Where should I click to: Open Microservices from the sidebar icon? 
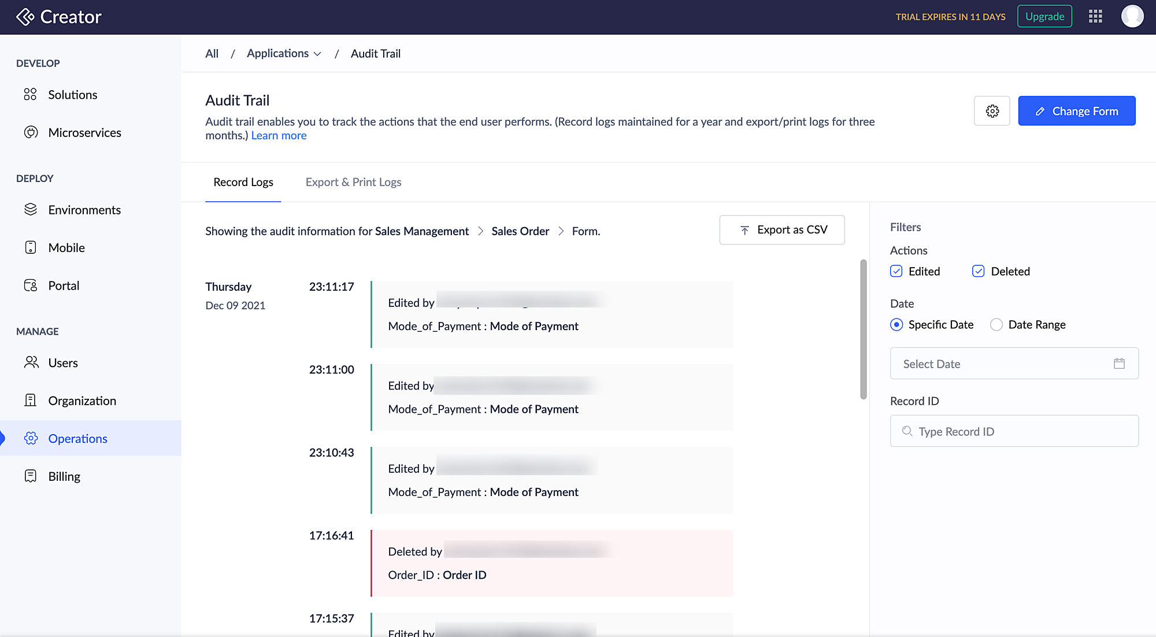point(31,132)
